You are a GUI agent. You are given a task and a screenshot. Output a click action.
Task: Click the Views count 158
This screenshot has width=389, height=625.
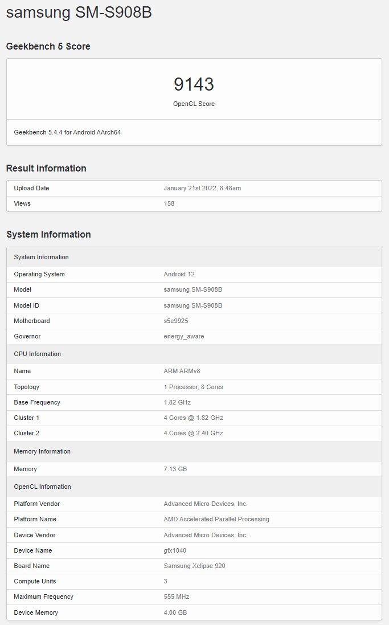coord(169,203)
